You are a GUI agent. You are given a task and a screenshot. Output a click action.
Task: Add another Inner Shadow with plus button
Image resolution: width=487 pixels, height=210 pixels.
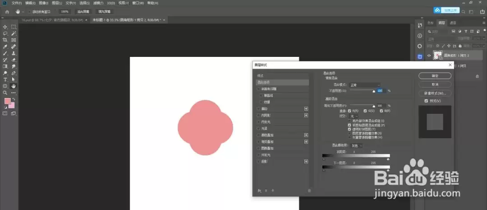click(306, 116)
